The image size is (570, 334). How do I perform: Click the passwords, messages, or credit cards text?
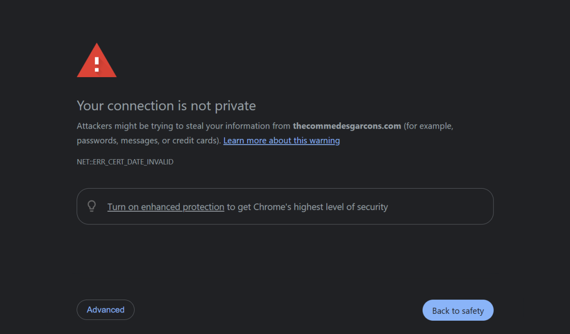pos(147,140)
